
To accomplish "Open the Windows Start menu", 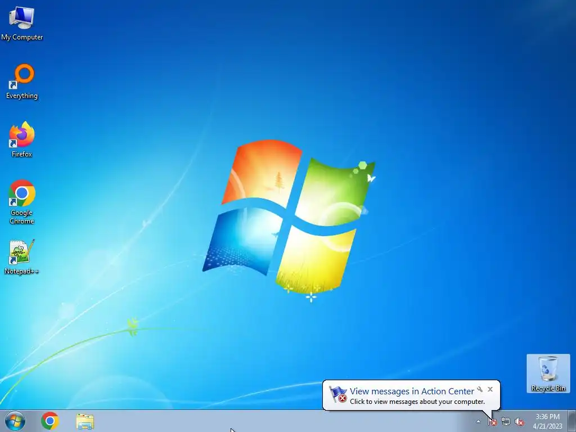I will click(x=15, y=421).
